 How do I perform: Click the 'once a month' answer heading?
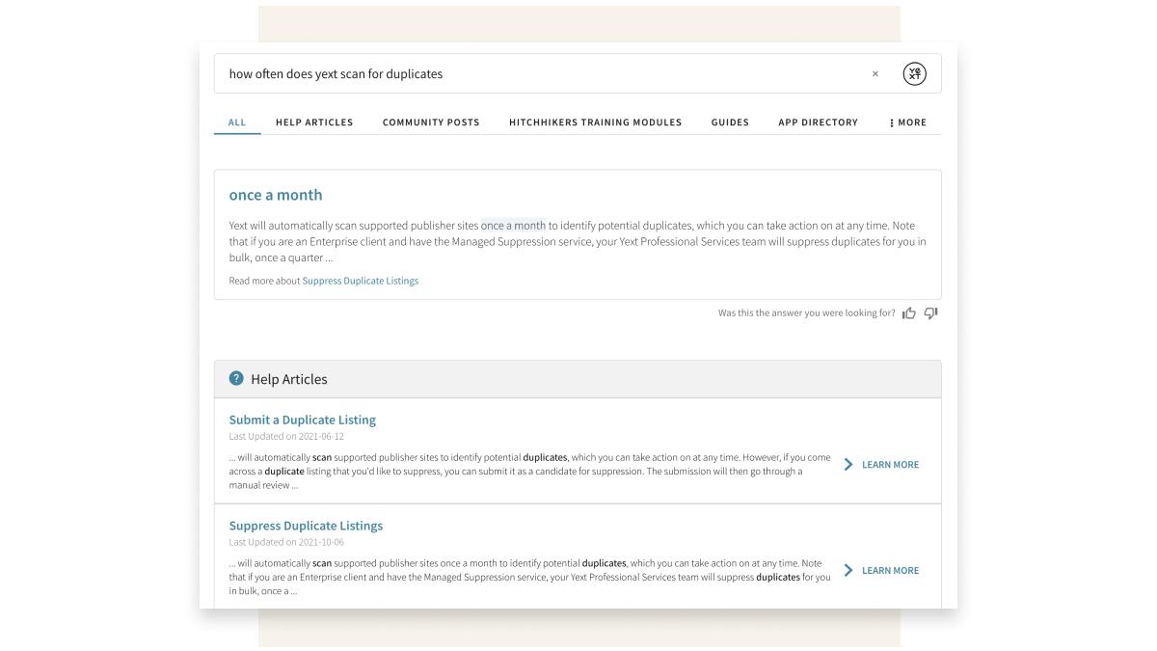tap(276, 195)
